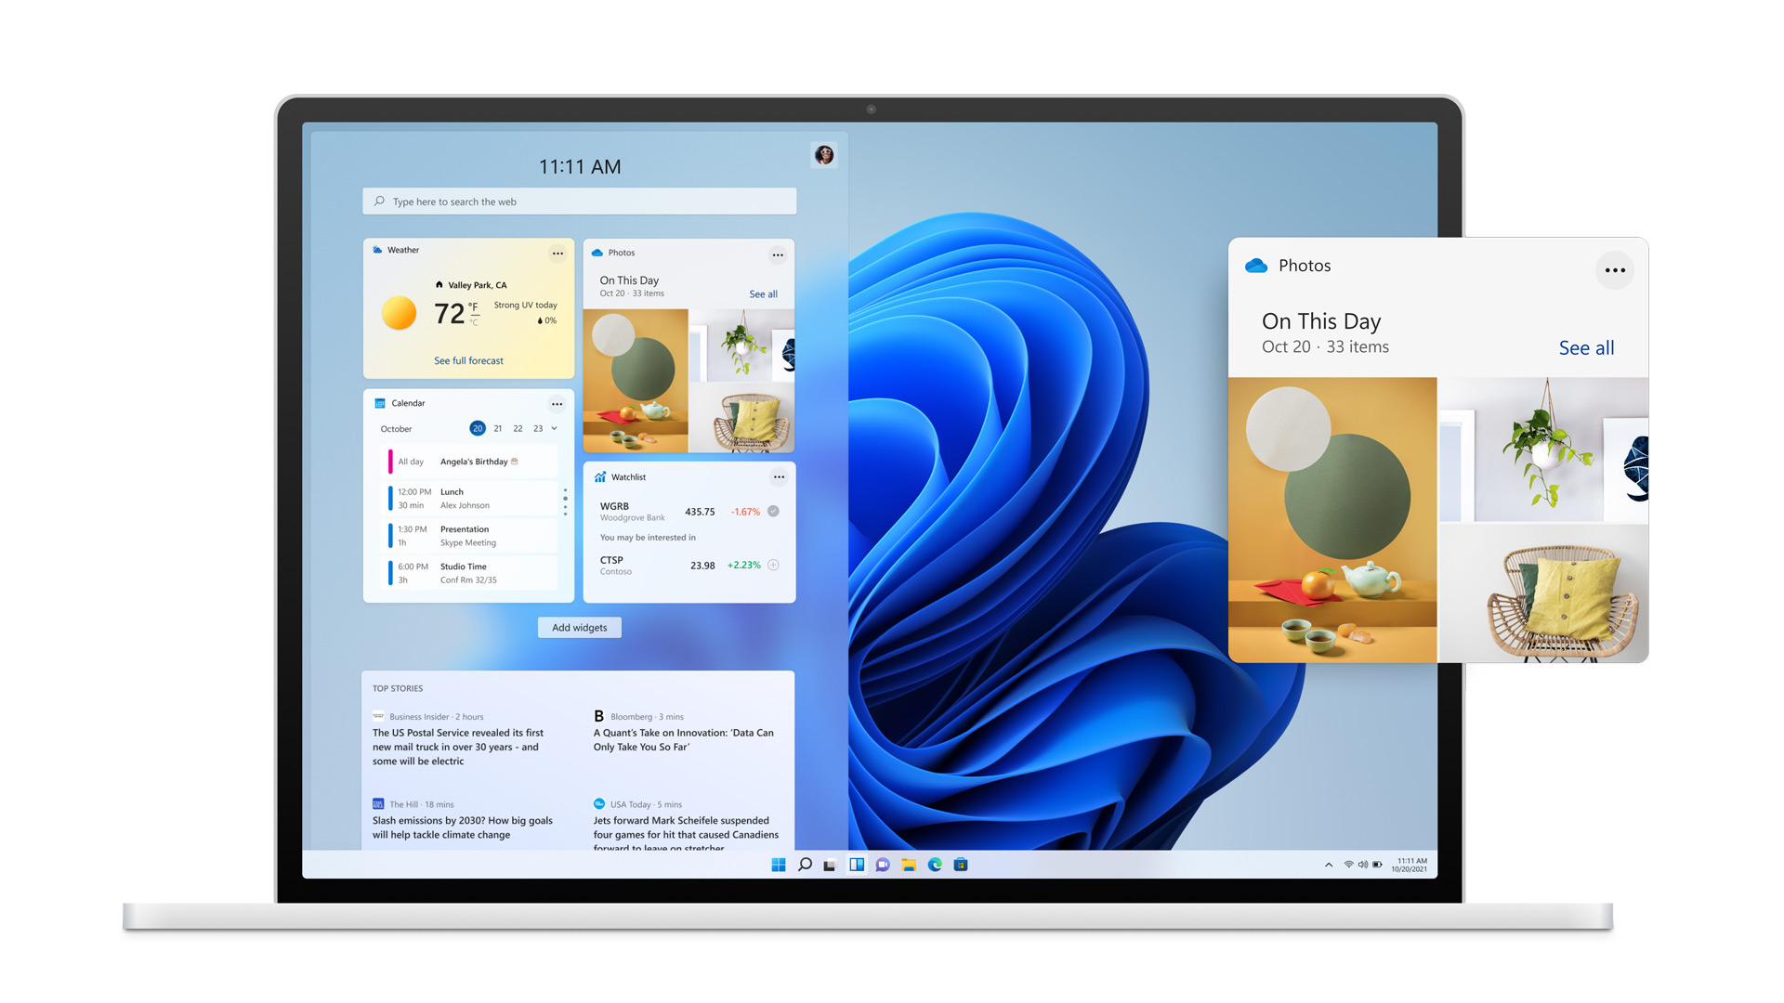1784x1003 pixels.
Task: Click On This Day photo thumbnail
Action: tap(643, 380)
